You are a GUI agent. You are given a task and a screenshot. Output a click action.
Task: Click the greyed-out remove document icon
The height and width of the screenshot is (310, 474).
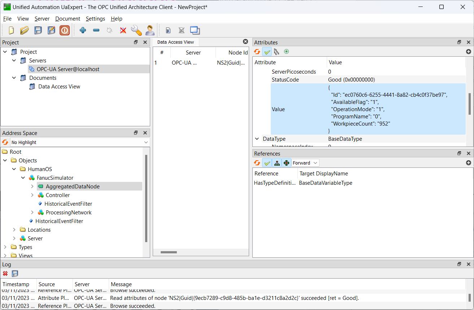point(182,30)
